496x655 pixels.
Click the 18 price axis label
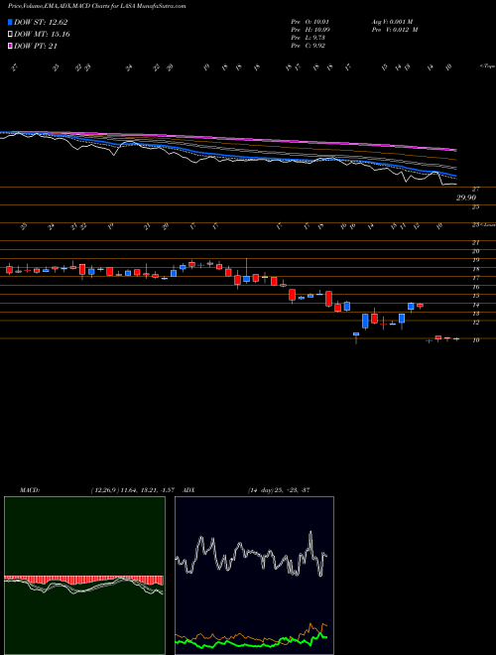pyautogui.click(x=475, y=269)
